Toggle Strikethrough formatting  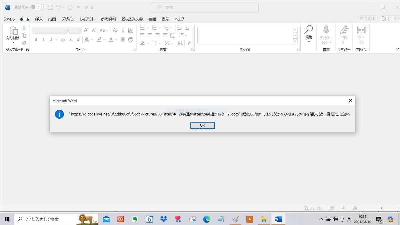(x=63, y=39)
